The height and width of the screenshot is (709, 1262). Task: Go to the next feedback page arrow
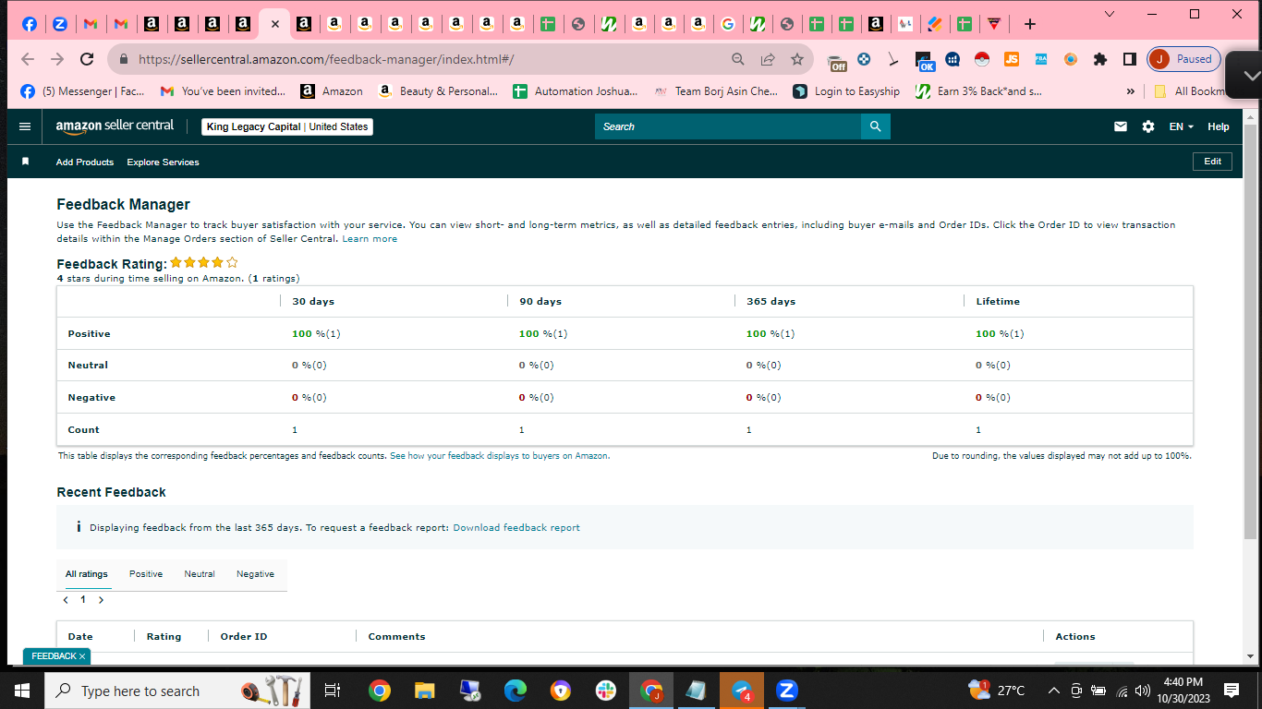tap(101, 600)
